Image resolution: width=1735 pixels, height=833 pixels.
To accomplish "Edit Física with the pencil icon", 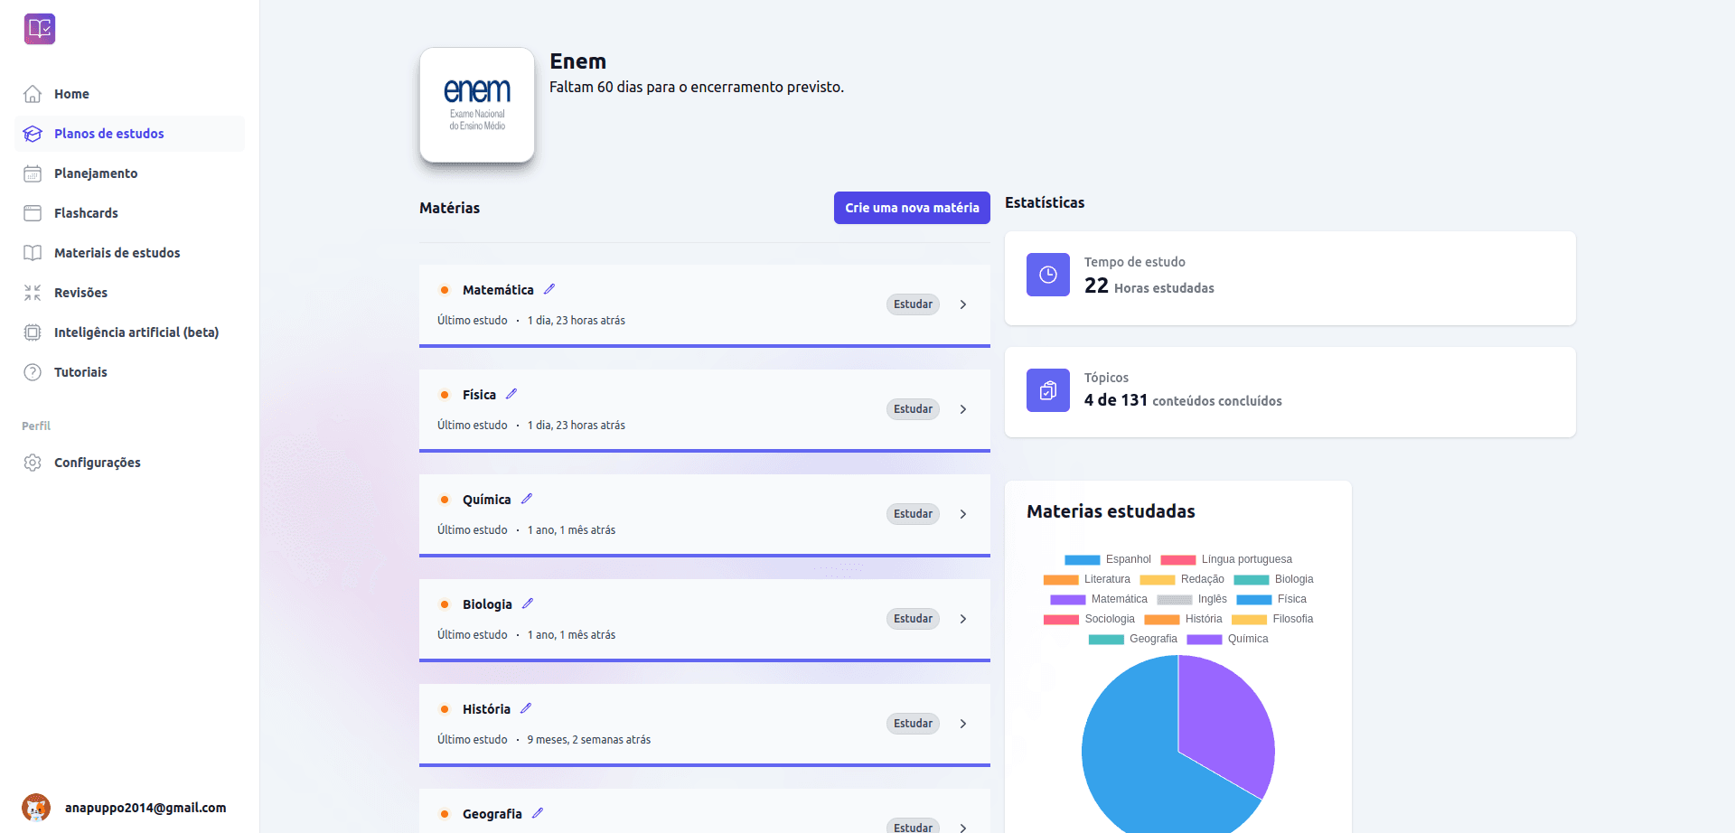I will coord(511,394).
